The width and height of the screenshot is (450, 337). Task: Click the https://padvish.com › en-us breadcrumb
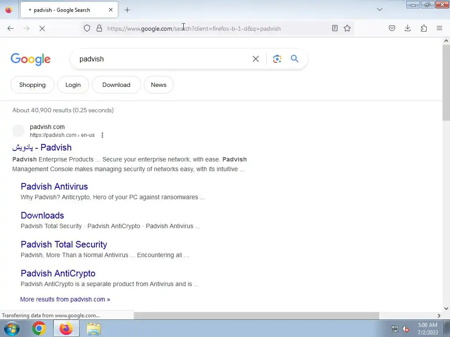pos(62,135)
